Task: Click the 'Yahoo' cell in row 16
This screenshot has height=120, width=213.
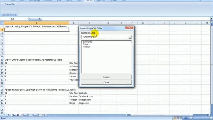Action: (x=74, y=76)
